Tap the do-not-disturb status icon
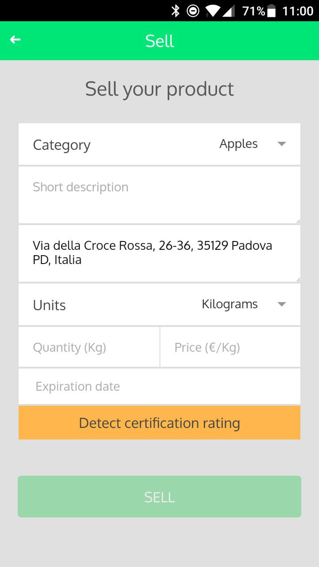 point(193,11)
